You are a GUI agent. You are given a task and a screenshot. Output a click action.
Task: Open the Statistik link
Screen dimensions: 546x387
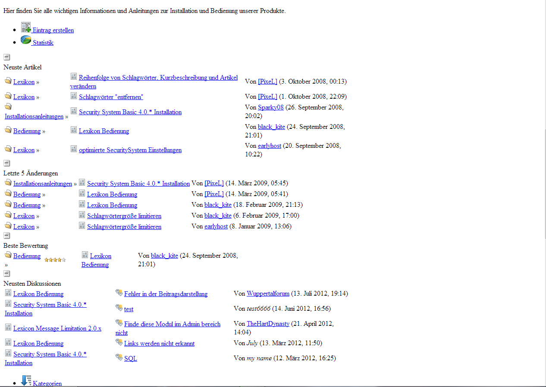(x=43, y=43)
